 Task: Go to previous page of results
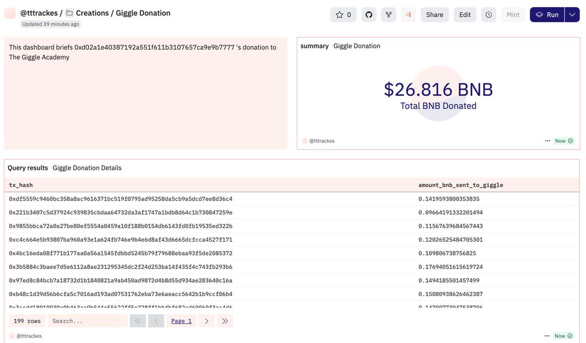click(x=156, y=321)
